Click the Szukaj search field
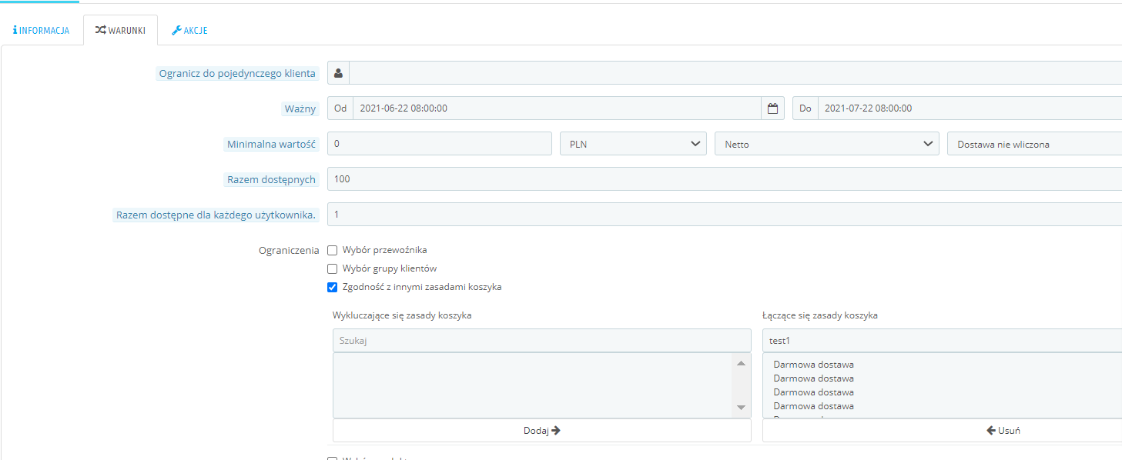 541,340
